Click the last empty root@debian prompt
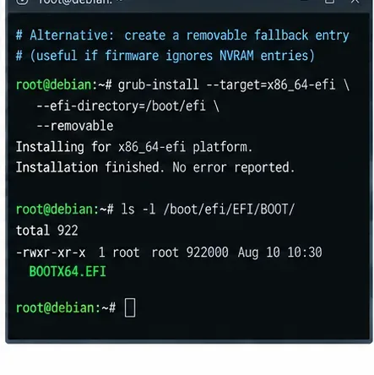The height and width of the screenshot is (375, 374). click(x=66, y=307)
